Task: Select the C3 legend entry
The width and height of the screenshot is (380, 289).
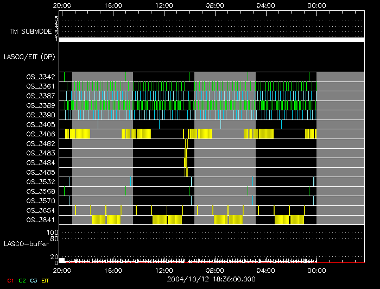Action: pos(34,280)
